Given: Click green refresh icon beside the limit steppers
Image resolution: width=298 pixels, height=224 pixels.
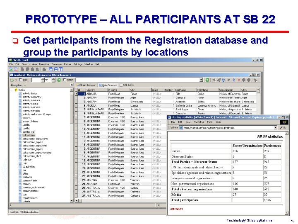Looking at the screenshot, I should coord(59,80).
